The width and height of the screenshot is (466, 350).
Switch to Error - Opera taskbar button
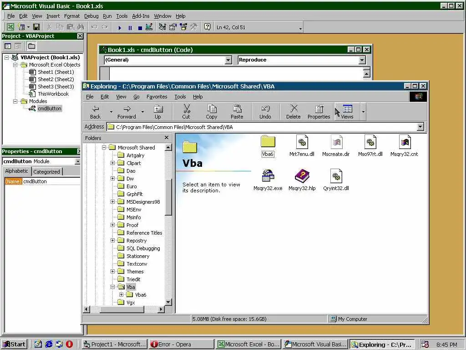click(x=181, y=345)
